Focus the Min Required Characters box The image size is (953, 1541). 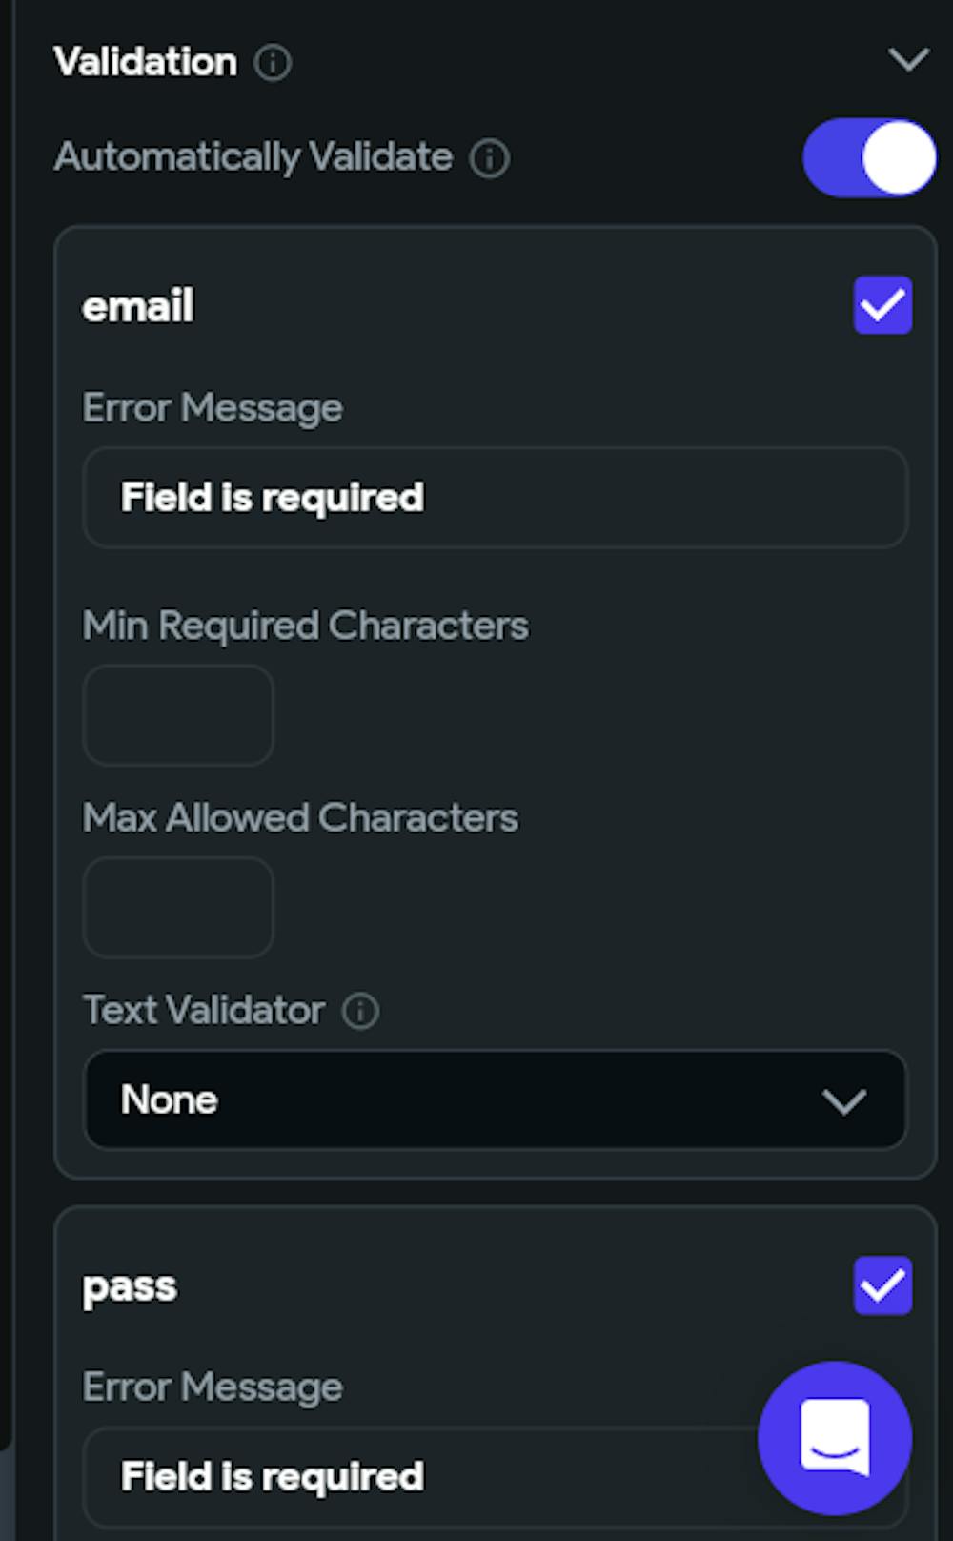tap(178, 715)
